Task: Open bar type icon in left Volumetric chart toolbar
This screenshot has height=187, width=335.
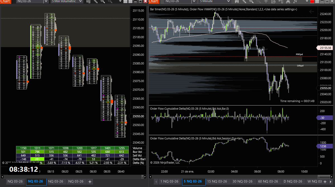Action: click(x=88, y=1)
